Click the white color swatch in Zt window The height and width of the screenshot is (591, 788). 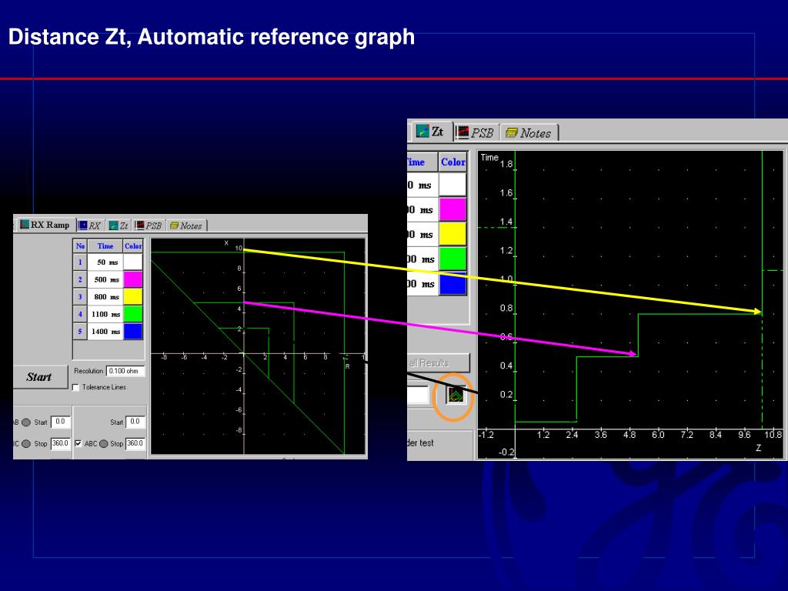pos(452,185)
